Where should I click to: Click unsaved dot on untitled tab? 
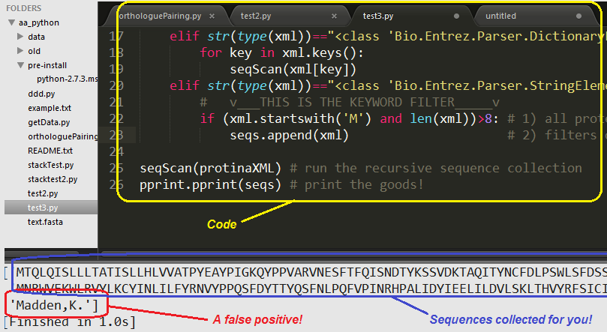click(x=578, y=16)
